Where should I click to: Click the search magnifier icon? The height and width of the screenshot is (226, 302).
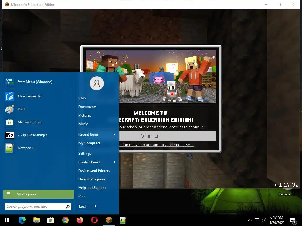68,207
